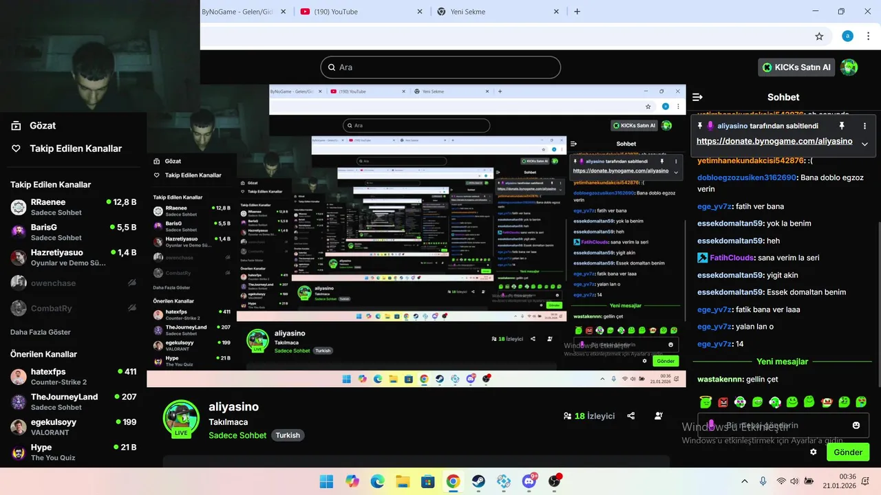Show hidden tray icons chevron
Screen dimensions: 881x495
(744, 481)
